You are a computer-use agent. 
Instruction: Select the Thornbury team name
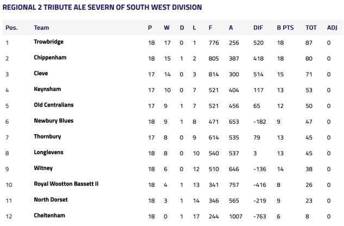click(47, 136)
